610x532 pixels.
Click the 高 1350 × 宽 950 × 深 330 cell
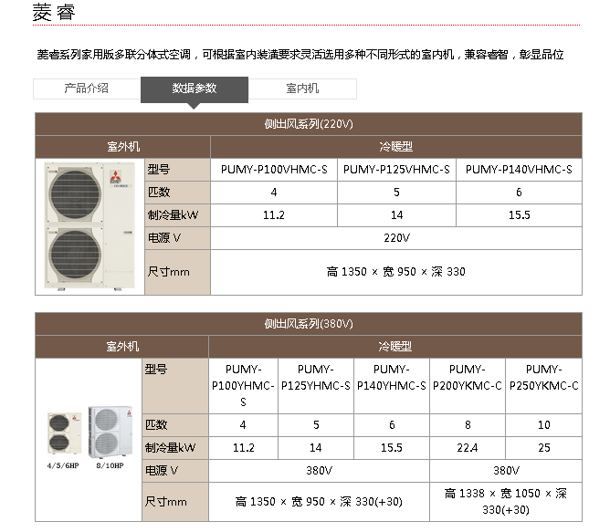(396, 272)
